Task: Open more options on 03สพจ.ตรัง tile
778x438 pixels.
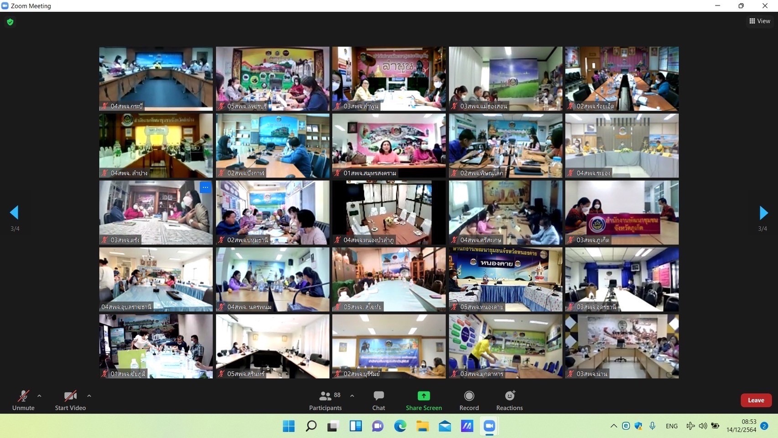Action: (205, 188)
